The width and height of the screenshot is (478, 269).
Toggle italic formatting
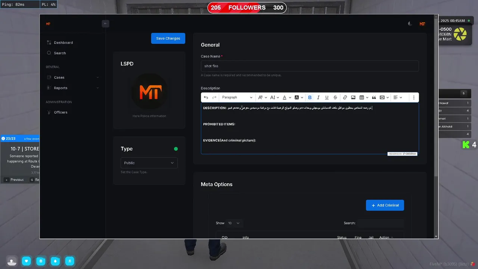point(318,98)
